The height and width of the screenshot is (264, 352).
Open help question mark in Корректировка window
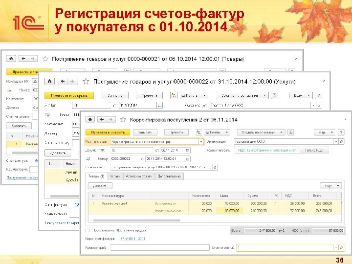(x=341, y=132)
